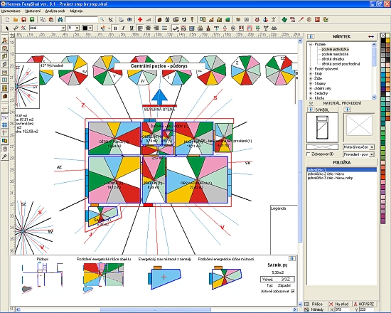Click the Na střed button
Viewport: 391px width, 313px height.
tap(339, 304)
